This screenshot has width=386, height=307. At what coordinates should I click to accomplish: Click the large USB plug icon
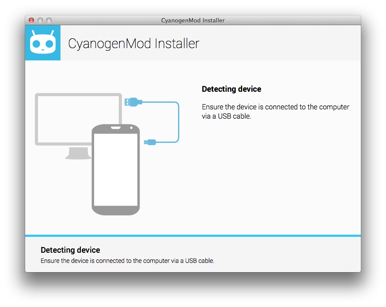133,102
